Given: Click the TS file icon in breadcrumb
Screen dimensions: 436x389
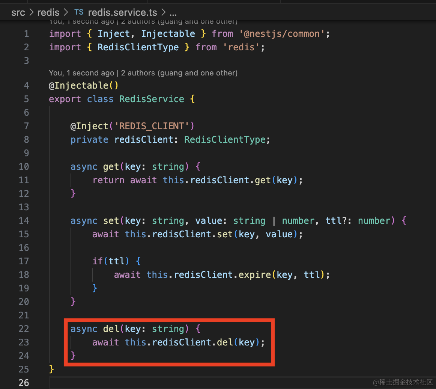Looking at the screenshot, I should [79, 12].
